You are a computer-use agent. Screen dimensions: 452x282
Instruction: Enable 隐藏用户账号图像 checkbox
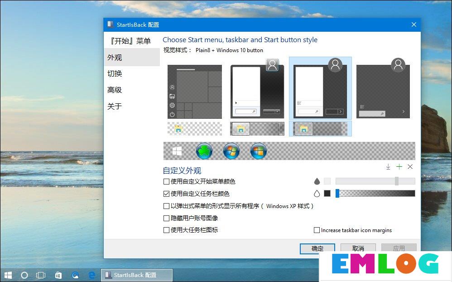pyautogui.click(x=166, y=218)
